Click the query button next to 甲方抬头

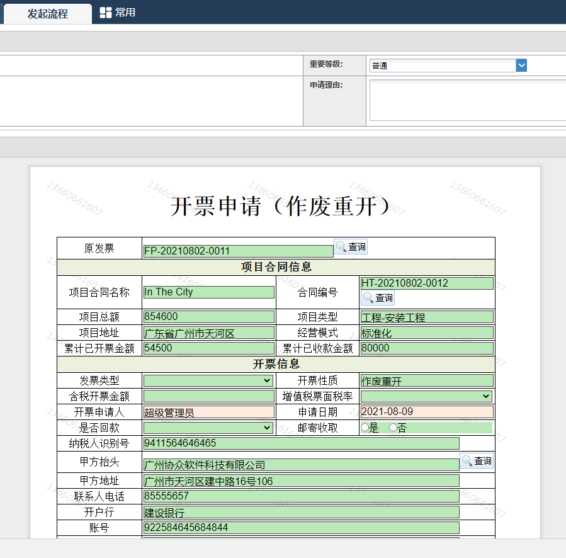477,461
